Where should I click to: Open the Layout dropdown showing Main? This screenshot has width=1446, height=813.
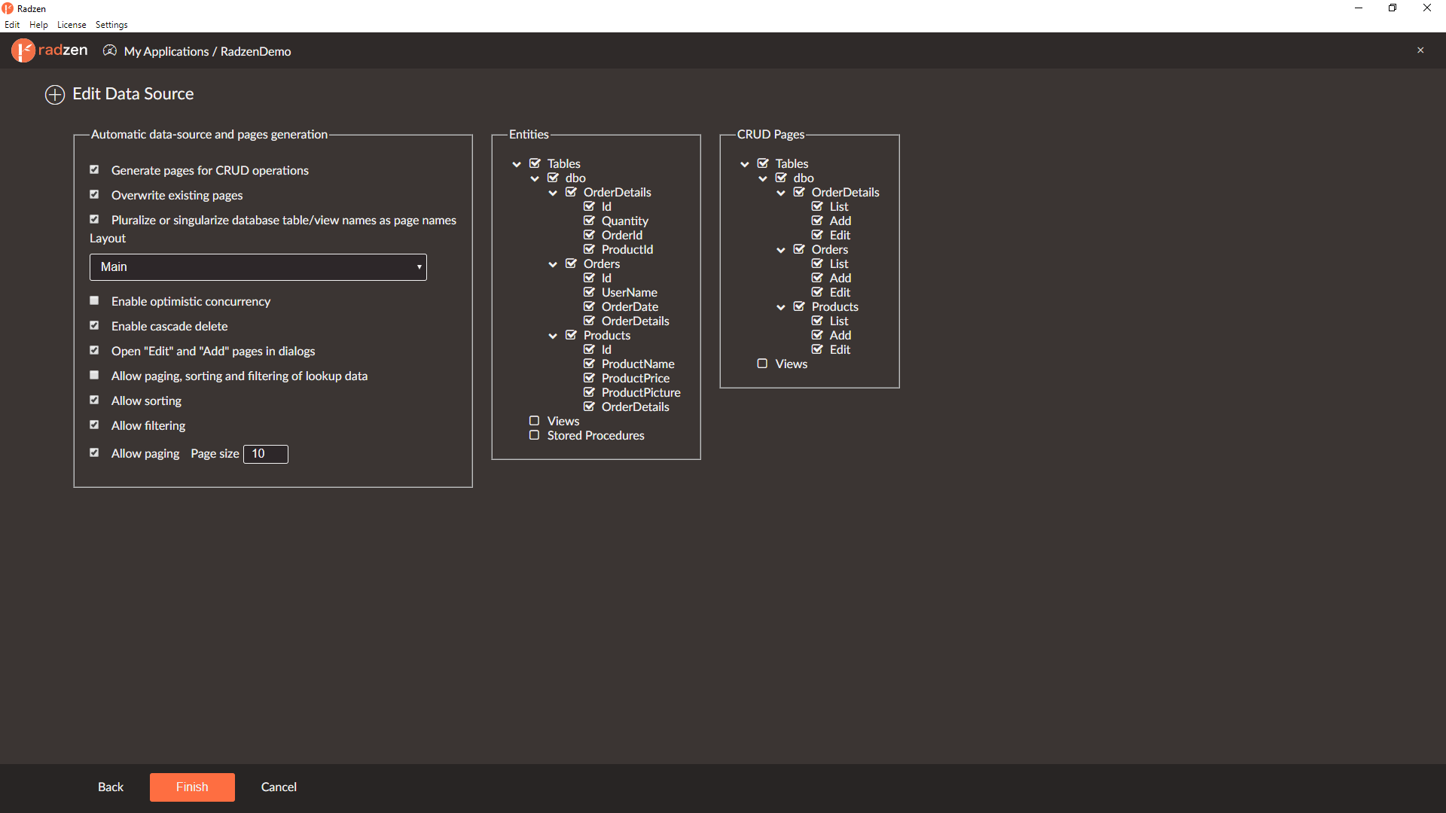coord(258,267)
